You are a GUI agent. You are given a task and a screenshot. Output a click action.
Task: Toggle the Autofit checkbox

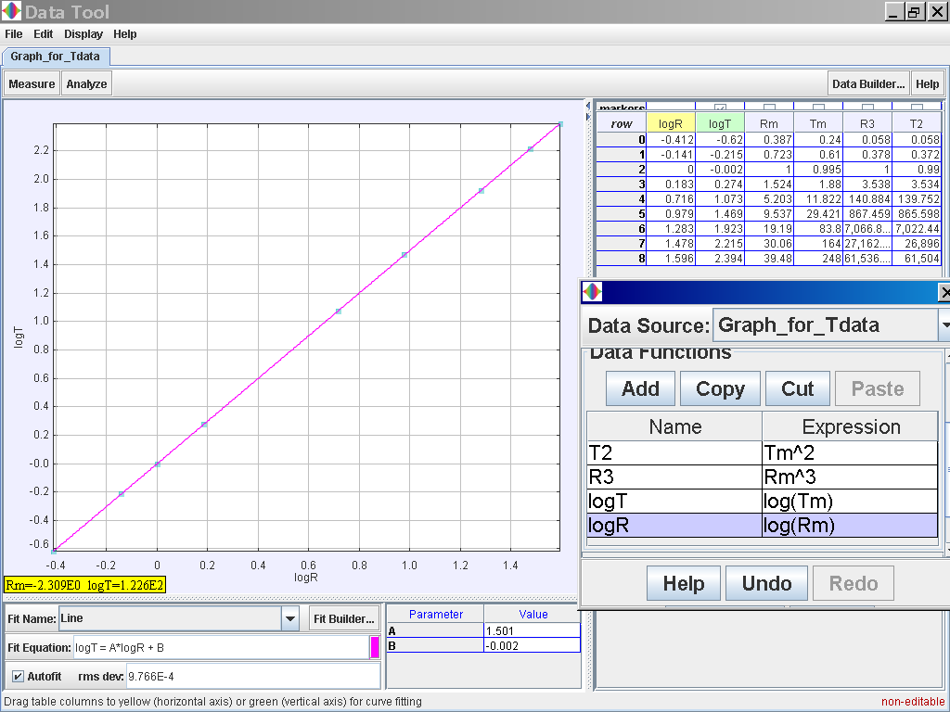point(18,677)
